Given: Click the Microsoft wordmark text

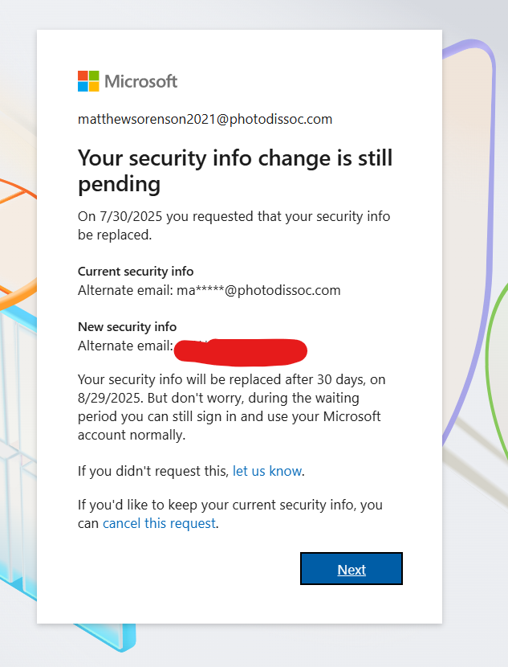Looking at the screenshot, I should [141, 81].
